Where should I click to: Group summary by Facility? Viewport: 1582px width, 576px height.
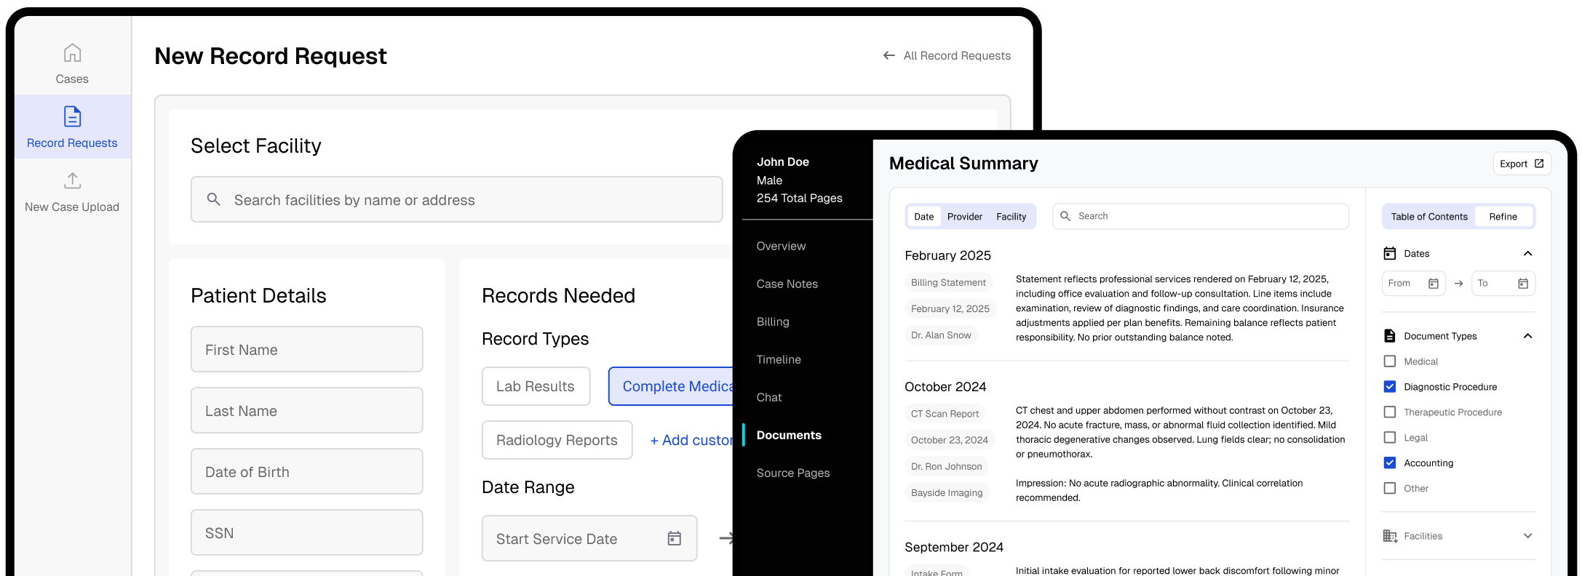(1011, 216)
